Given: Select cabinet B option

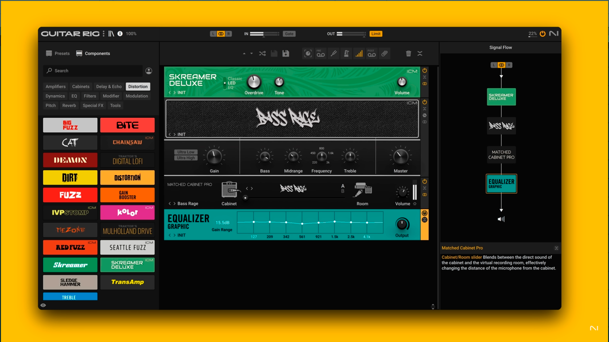Looking at the screenshot, I should (x=343, y=191).
